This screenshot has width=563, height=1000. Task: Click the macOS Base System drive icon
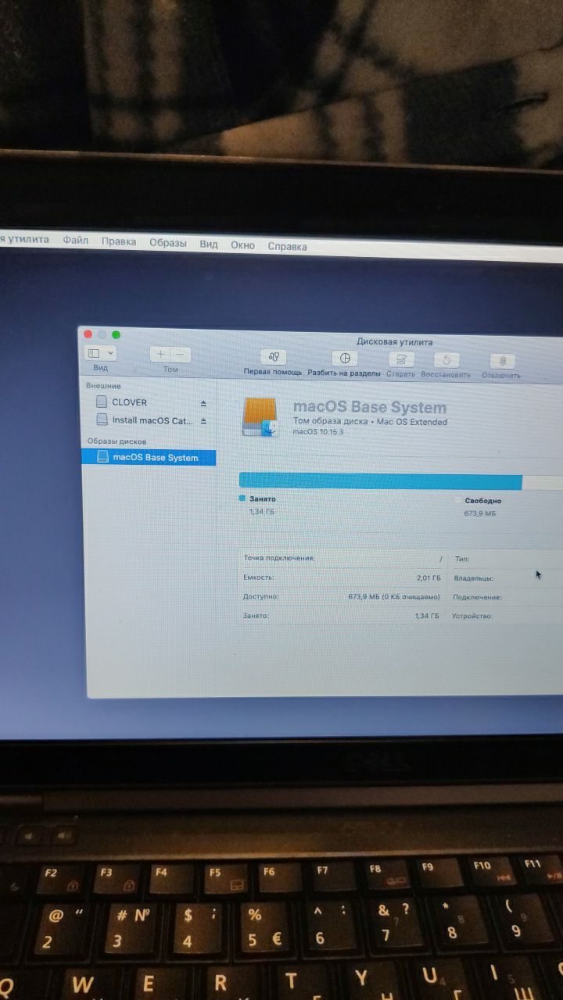260,416
